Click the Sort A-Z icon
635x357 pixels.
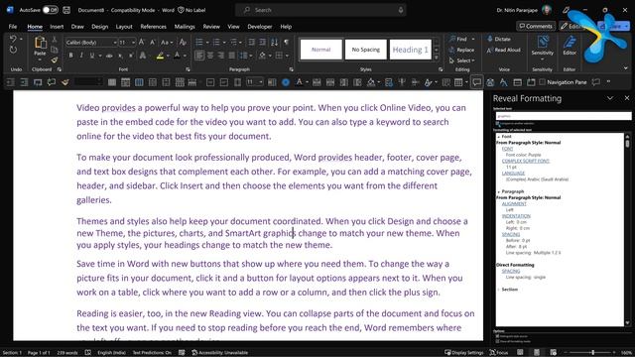pyautogui.click(x=274, y=42)
